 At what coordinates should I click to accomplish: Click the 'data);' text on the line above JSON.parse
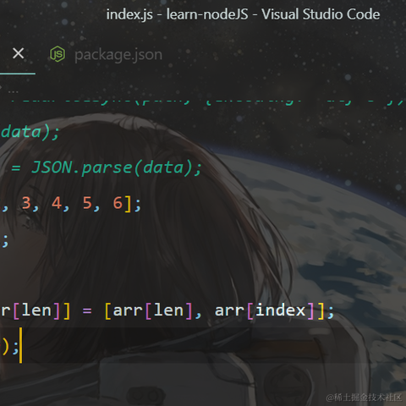(30, 132)
